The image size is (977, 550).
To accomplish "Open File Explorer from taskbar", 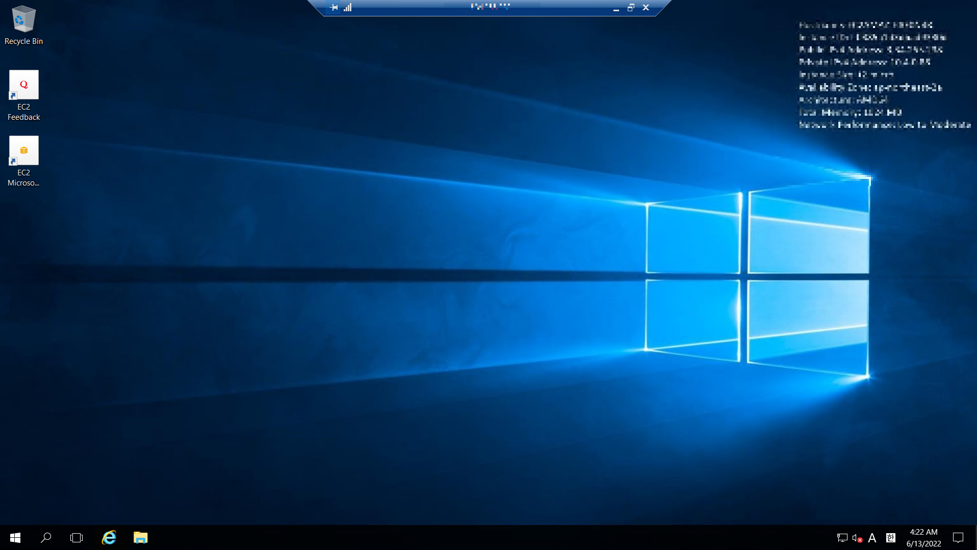I will coord(141,538).
